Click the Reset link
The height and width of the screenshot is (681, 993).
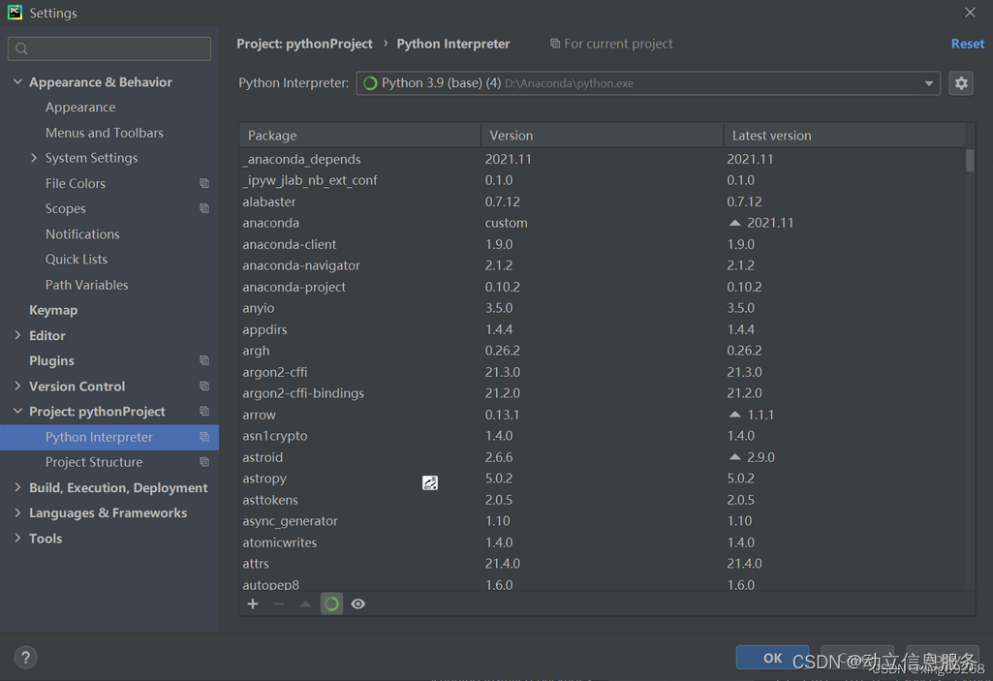coord(967,44)
